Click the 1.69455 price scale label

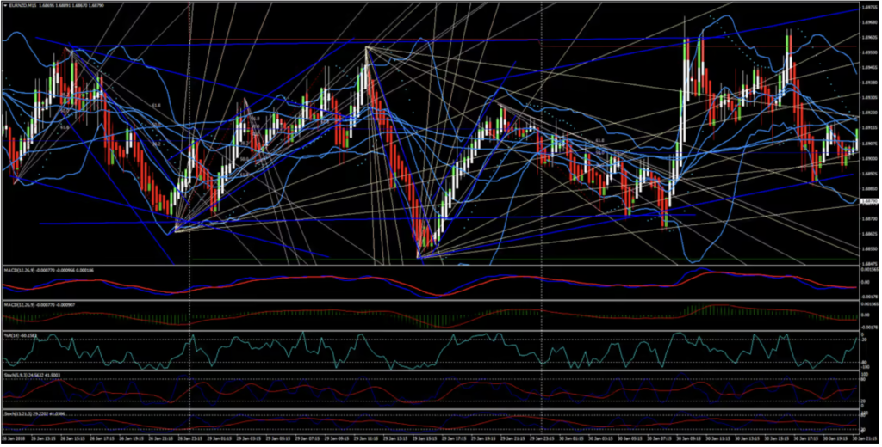[869, 67]
